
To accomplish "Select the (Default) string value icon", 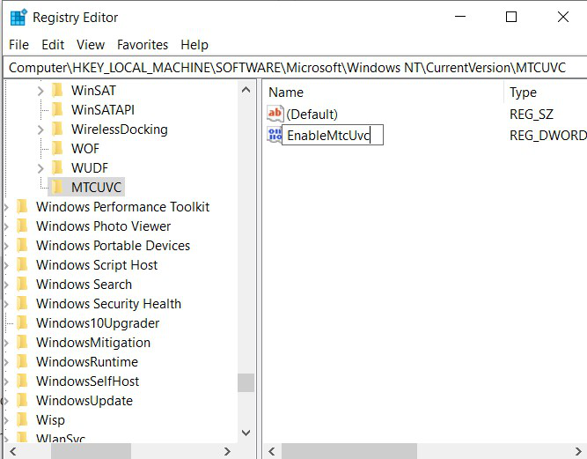I will point(275,114).
